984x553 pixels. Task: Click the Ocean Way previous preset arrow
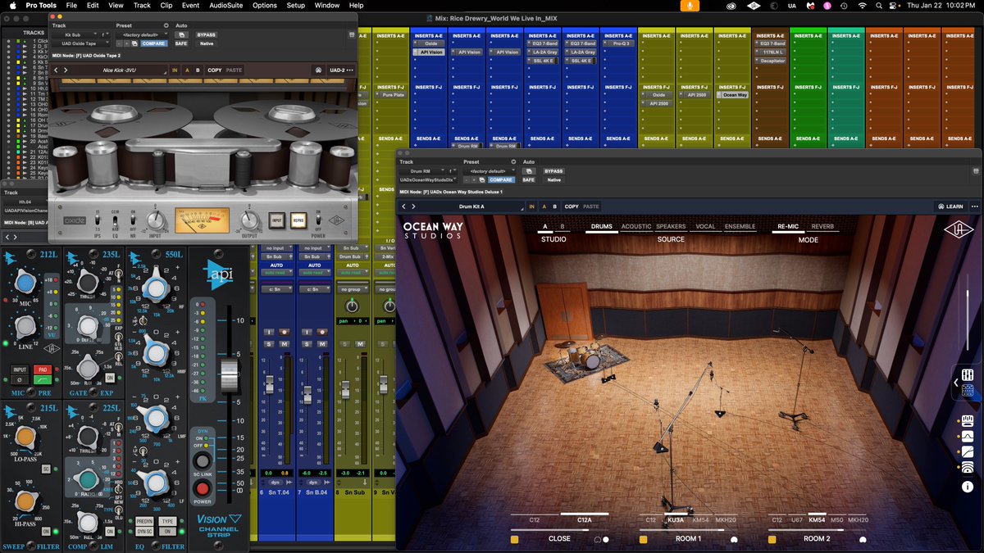click(x=405, y=206)
